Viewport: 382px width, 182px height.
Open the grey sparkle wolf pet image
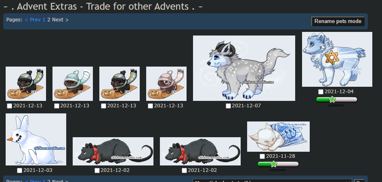(x=244, y=68)
